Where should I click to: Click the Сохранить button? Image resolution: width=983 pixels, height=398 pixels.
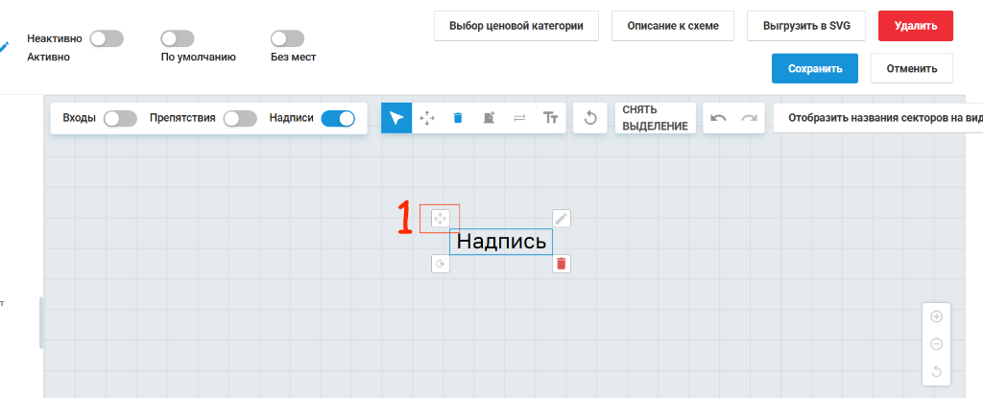814,68
